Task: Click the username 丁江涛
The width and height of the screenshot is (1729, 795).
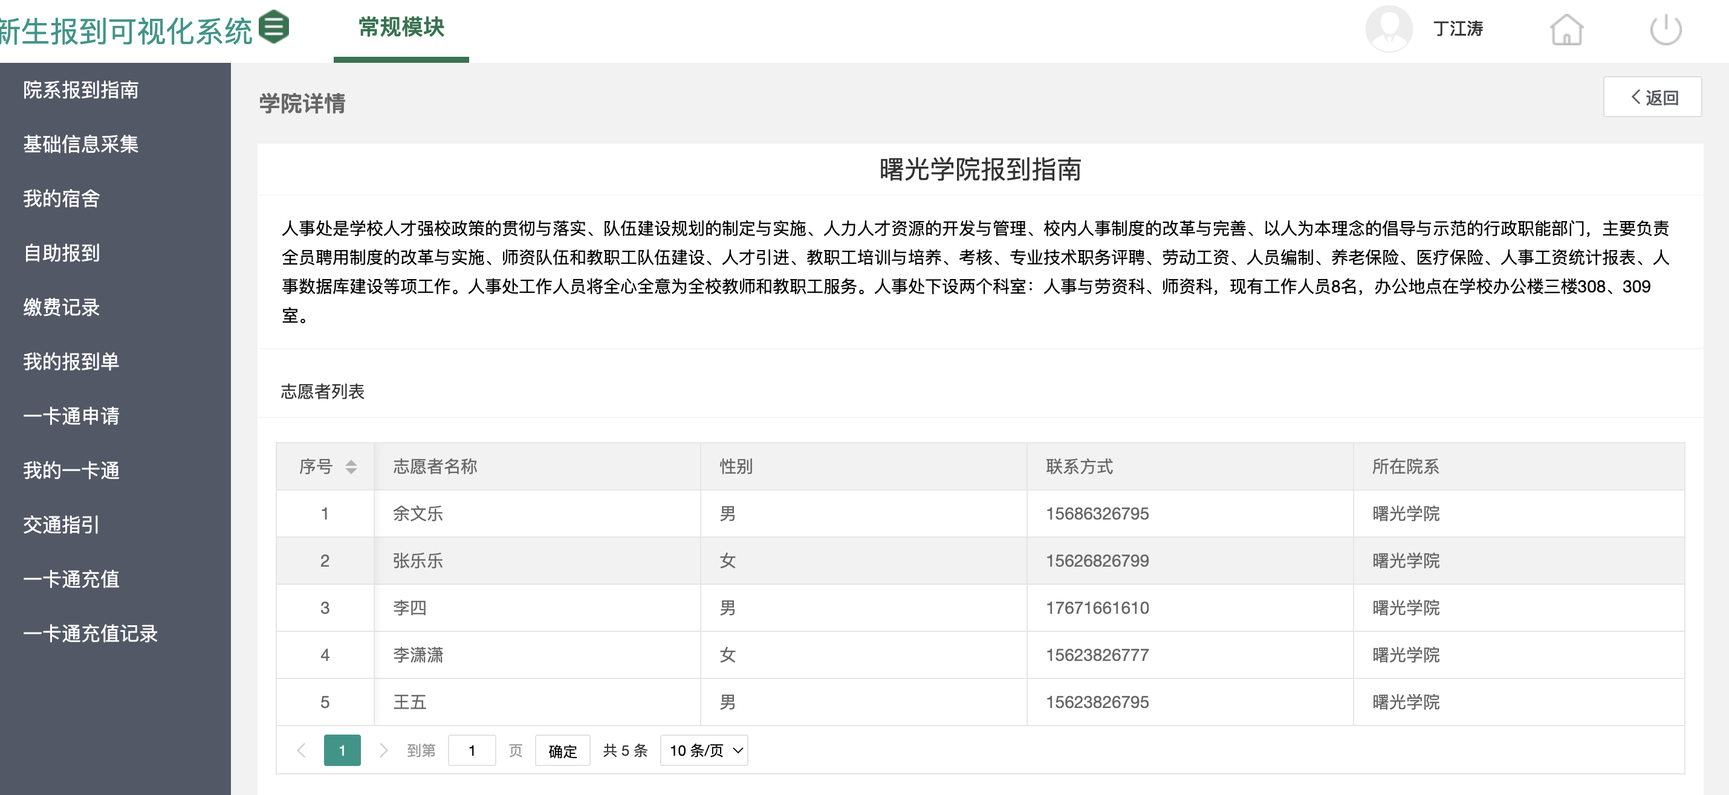Action: [x=1457, y=29]
